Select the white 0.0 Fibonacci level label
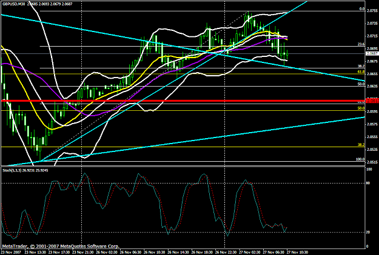 pyautogui.click(x=362, y=9)
